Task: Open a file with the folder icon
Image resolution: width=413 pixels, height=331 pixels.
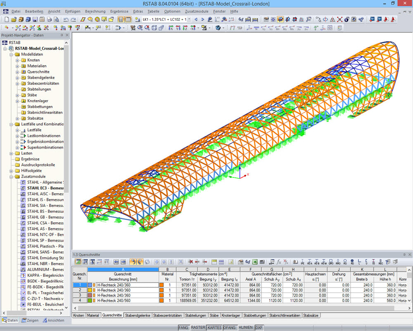Action: (14, 19)
